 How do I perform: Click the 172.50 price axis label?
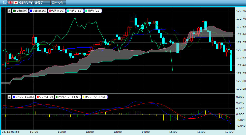tap(241, 50)
